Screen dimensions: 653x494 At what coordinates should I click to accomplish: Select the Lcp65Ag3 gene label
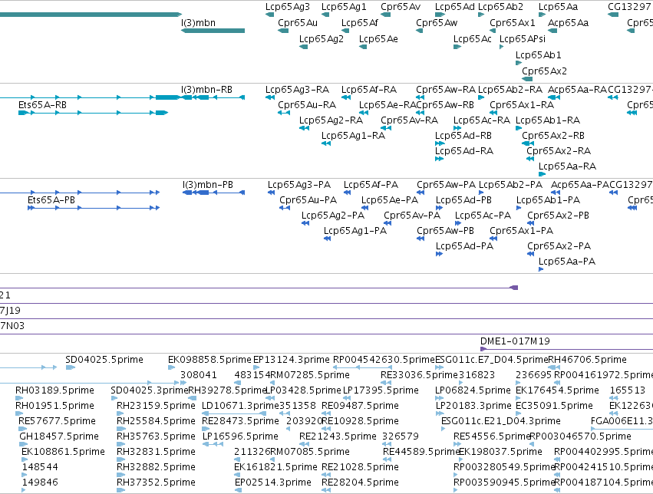tap(287, 7)
